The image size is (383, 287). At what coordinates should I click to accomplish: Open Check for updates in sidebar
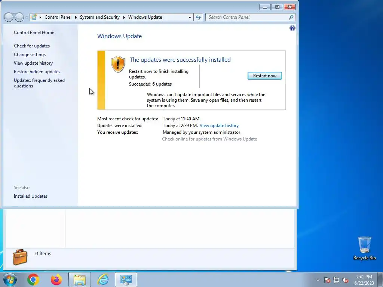coord(32,46)
